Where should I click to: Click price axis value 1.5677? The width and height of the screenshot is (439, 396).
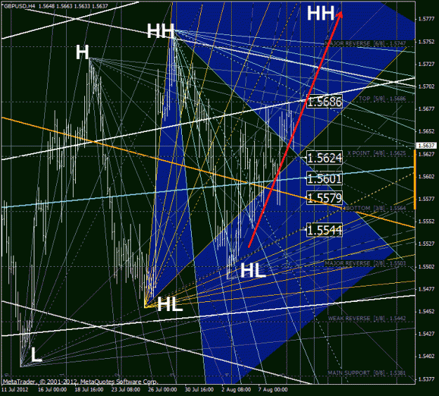426,109
